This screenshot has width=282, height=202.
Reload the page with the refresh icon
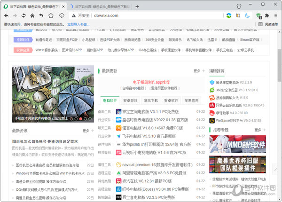23,16
